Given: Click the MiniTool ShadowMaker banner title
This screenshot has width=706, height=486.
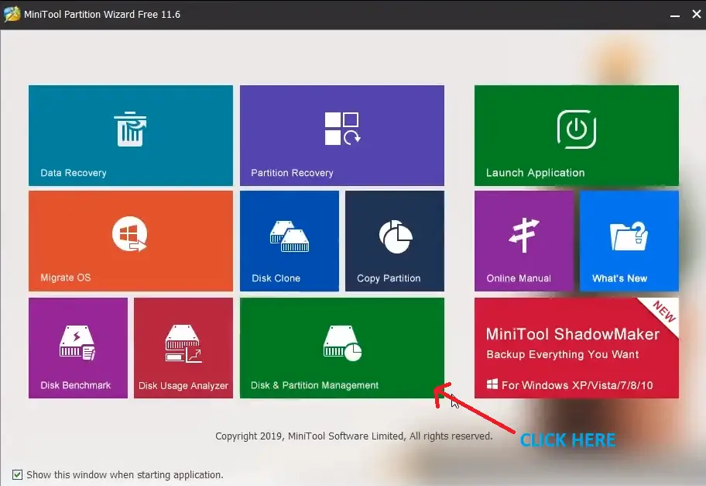Looking at the screenshot, I should coord(572,335).
